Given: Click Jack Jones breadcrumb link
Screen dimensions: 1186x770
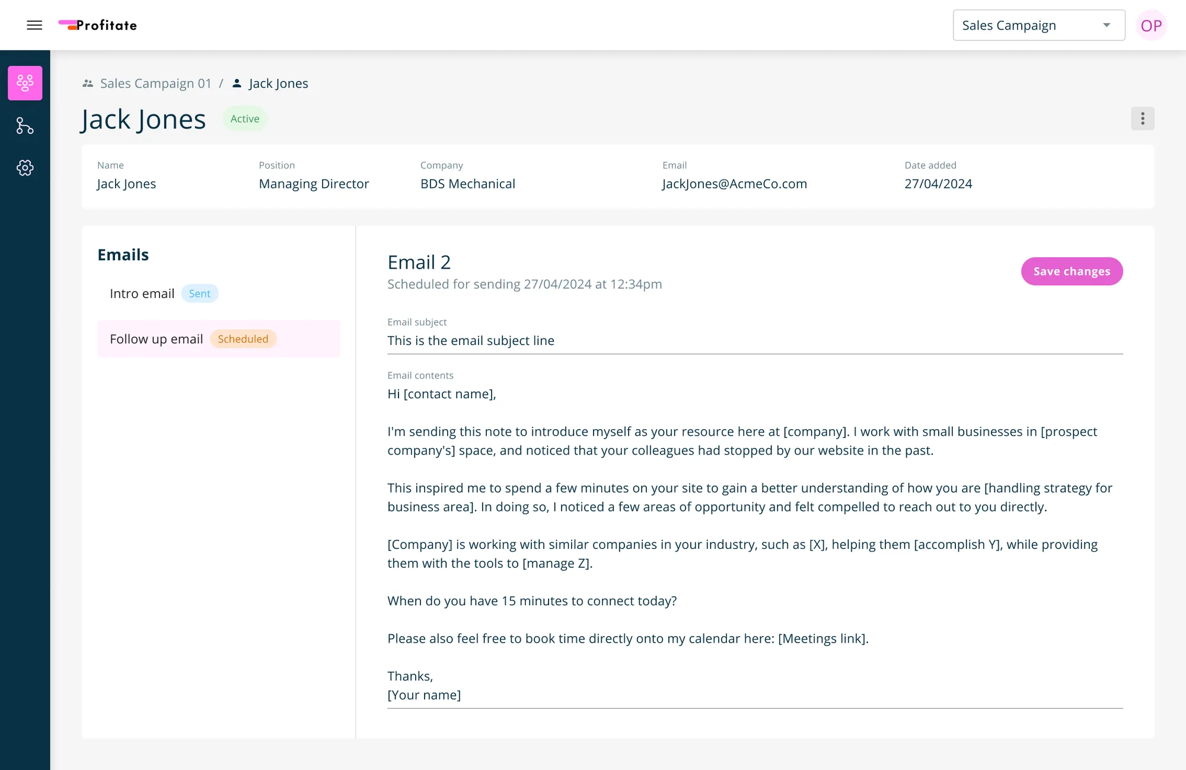Looking at the screenshot, I should pyautogui.click(x=278, y=84).
